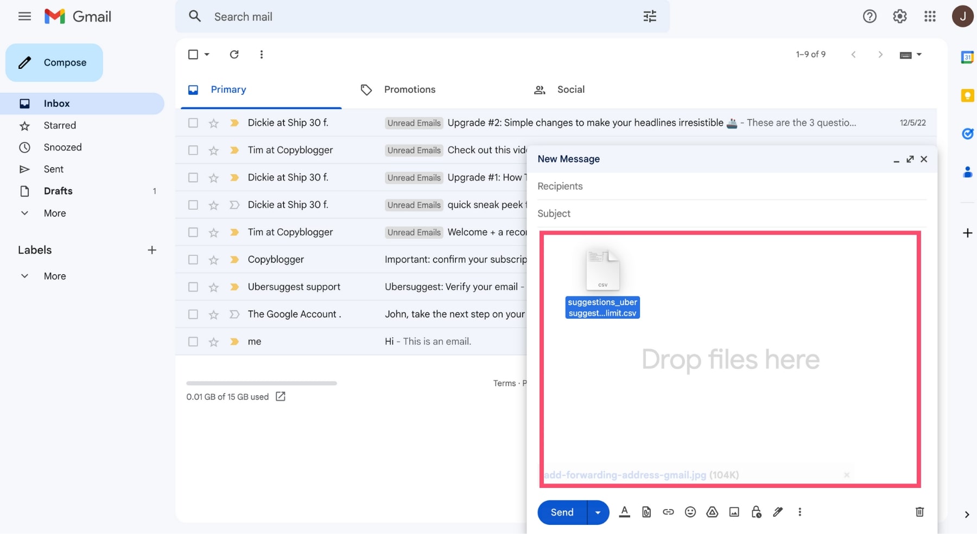This screenshot has height=534, width=977.
Task: Send the new message
Action: [x=562, y=512]
